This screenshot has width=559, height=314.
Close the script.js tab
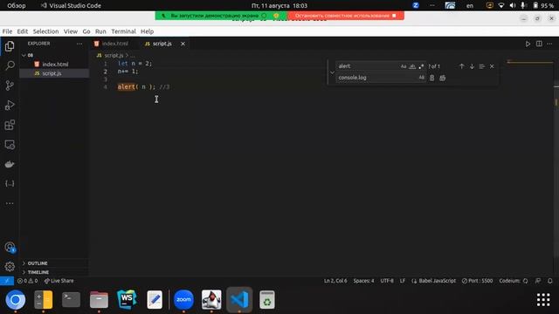[x=183, y=44]
